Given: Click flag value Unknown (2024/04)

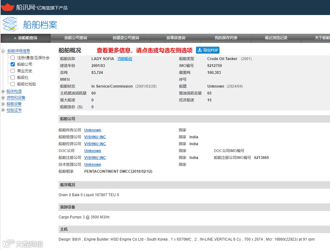Looking at the screenshot, I should (225, 86).
